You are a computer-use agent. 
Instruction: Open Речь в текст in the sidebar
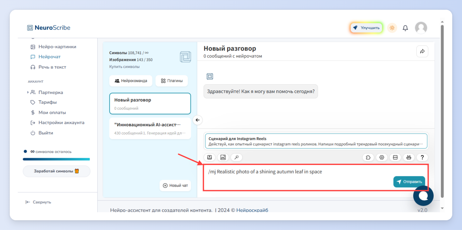[x=52, y=67]
